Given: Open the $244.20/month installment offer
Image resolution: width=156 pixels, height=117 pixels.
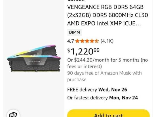Looking at the screenshot, I should point(107,63).
